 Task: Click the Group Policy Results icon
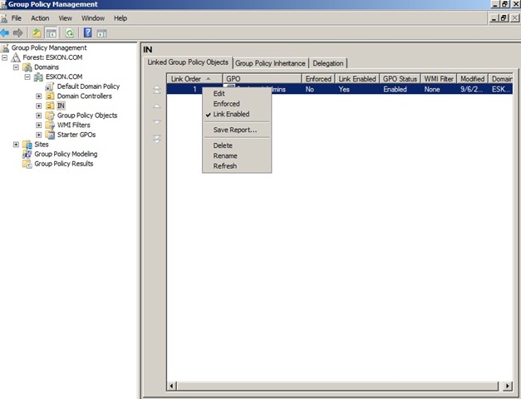(27, 164)
